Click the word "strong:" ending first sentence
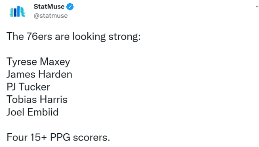The height and width of the screenshot is (147, 259). point(124,37)
